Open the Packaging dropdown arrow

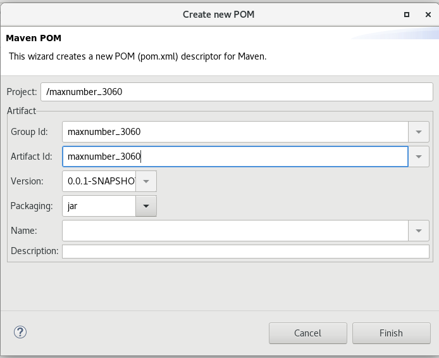coord(146,206)
